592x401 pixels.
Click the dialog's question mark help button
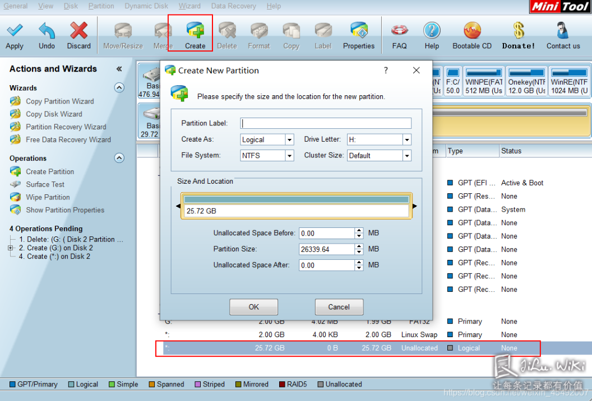[x=386, y=70]
